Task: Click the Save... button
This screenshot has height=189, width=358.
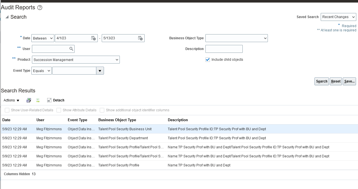Action: point(349,81)
